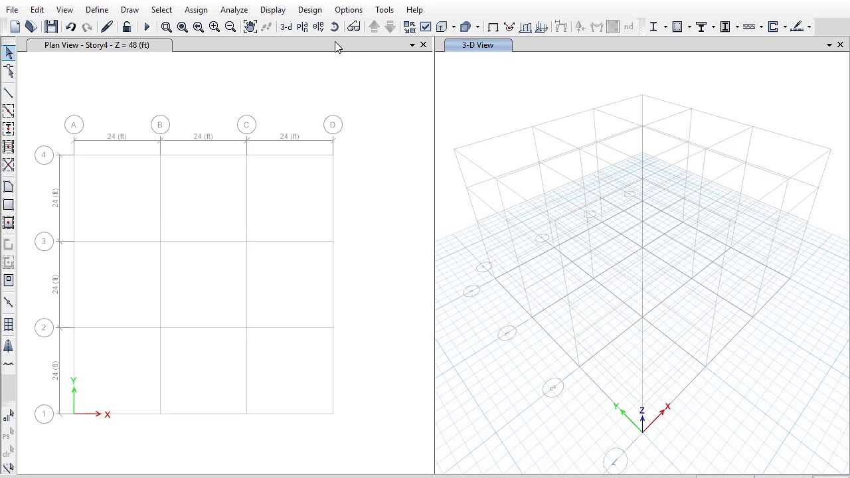850x478 pixels.
Task: Select Draw Rectangular Floor tool
Action: 9,204
